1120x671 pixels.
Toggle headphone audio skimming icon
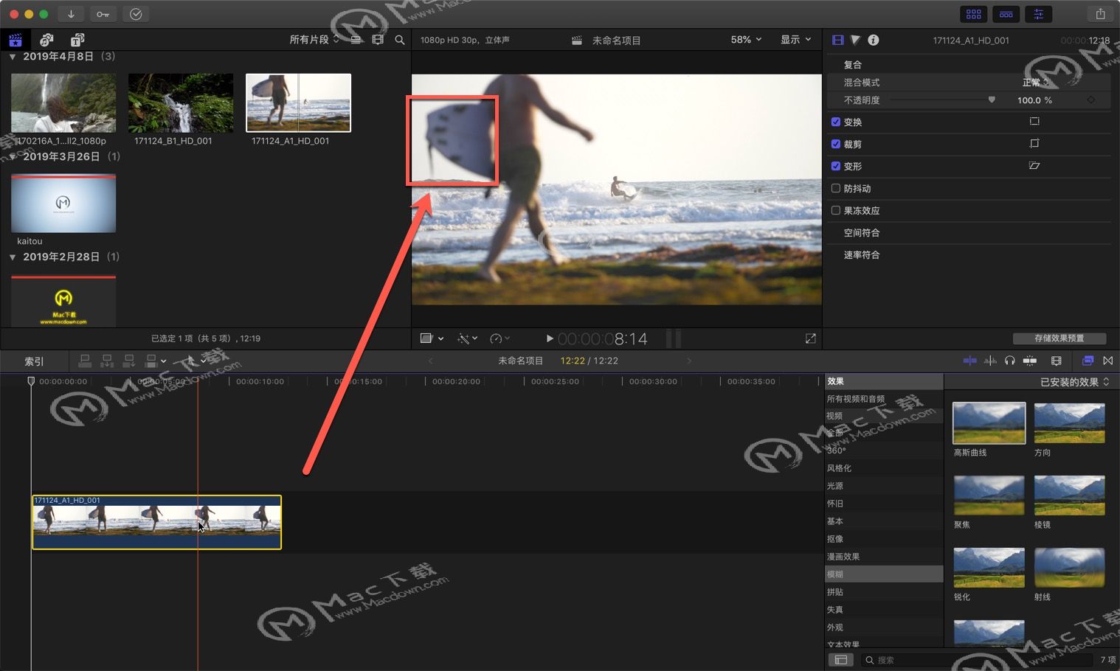click(x=1009, y=361)
